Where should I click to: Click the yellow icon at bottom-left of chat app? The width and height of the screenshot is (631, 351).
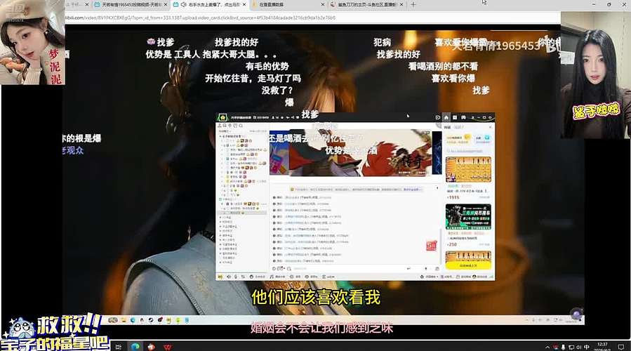(220, 277)
